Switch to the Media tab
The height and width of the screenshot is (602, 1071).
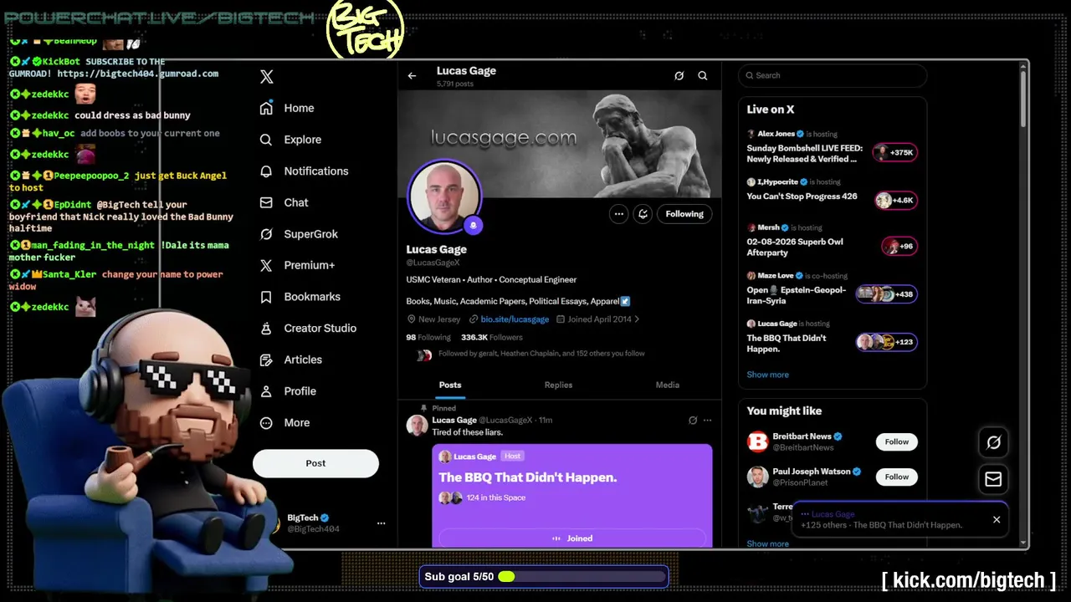pyautogui.click(x=668, y=385)
